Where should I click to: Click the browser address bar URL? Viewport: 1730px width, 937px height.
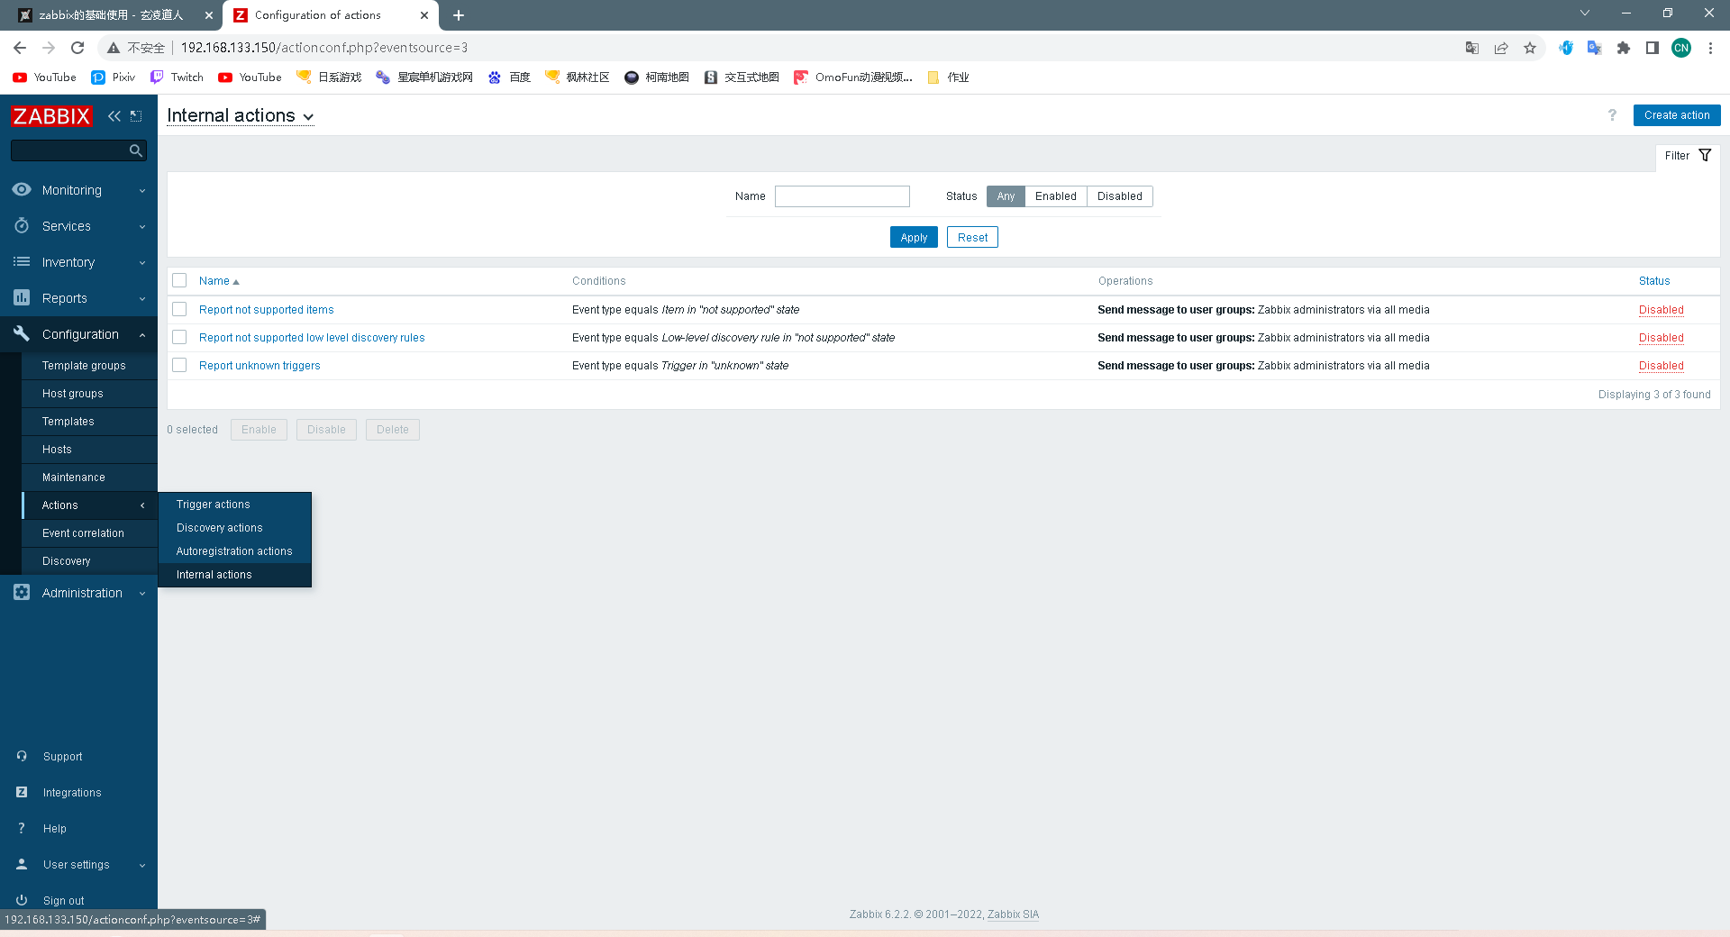pos(324,48)
